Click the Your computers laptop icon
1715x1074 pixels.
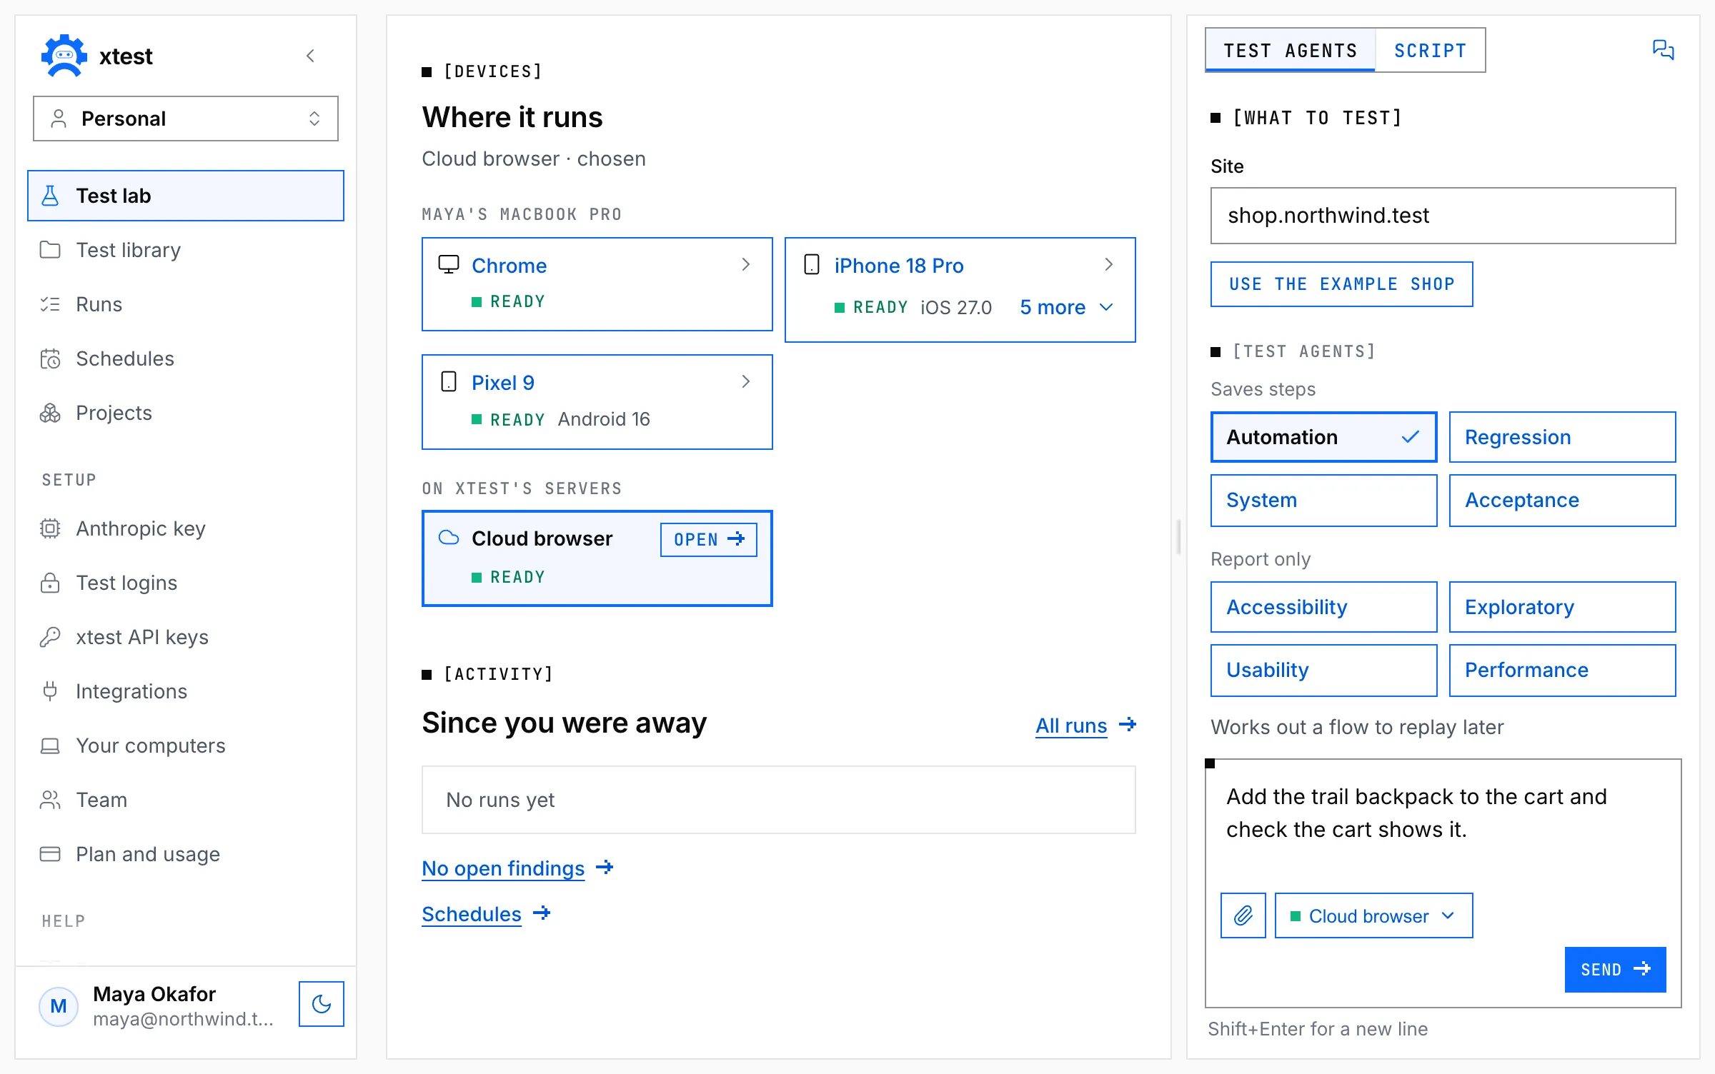50,746
